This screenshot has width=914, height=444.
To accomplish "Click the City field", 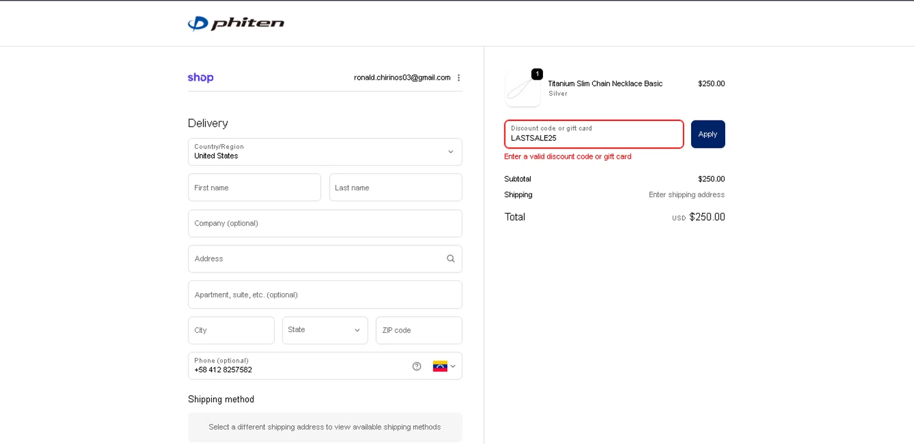I will [x=231, y=330].
